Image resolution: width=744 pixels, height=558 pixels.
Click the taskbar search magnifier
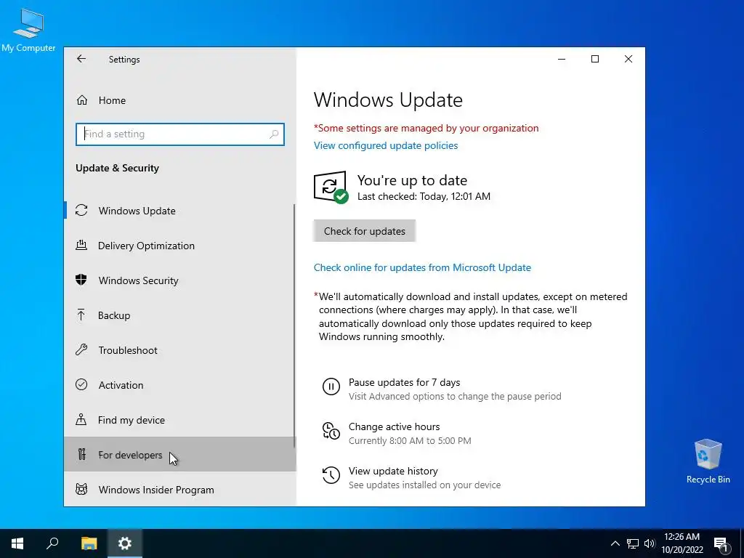52,543
